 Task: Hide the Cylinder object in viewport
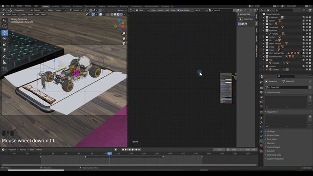[307, 63]
